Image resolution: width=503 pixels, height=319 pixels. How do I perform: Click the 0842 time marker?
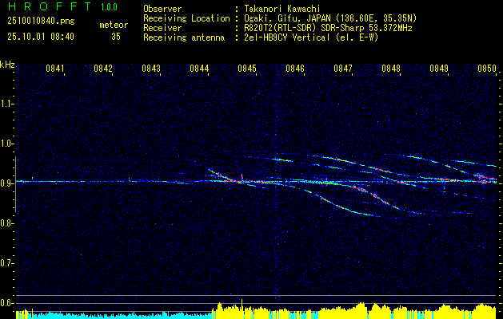click(x=103, y=69)
